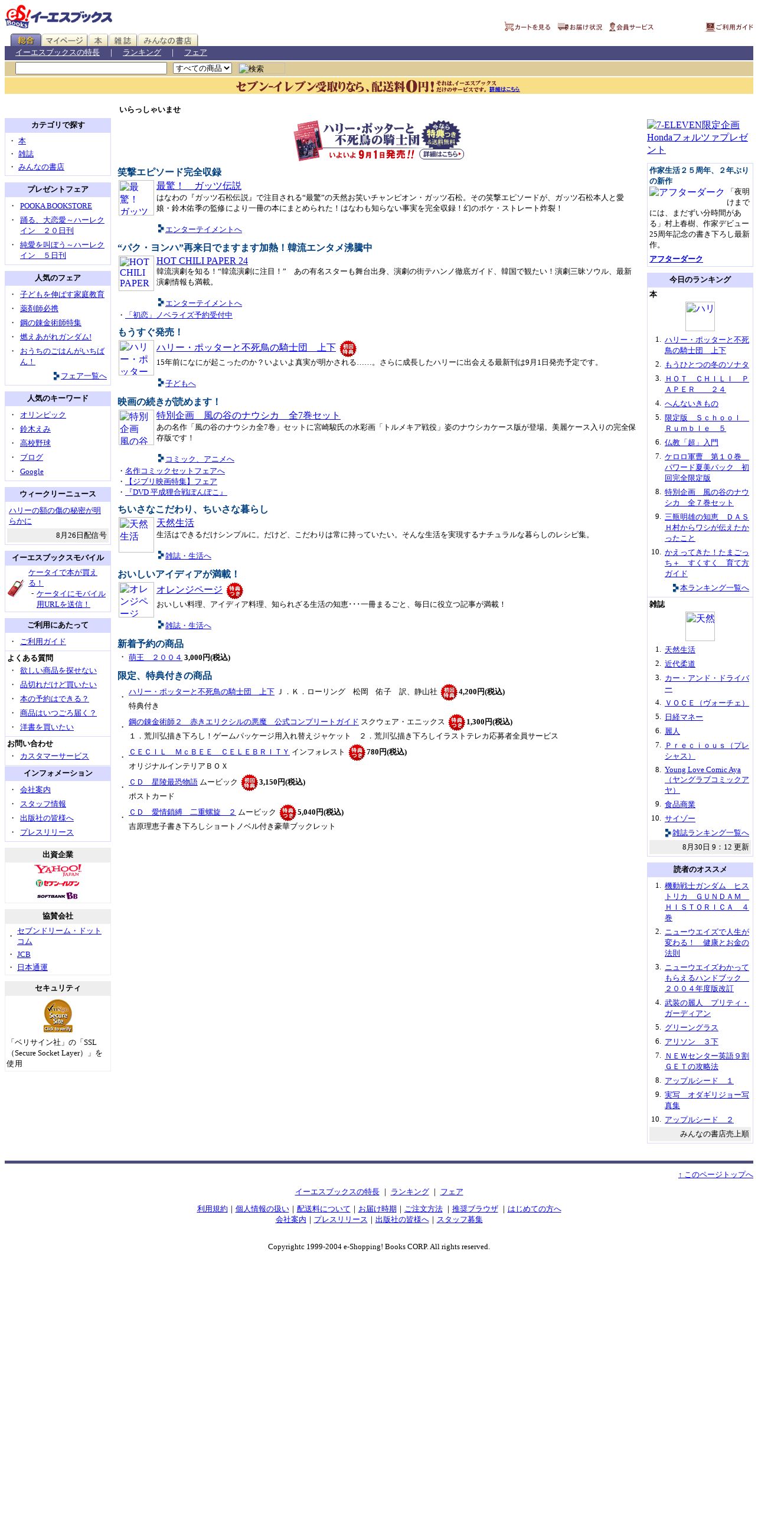Open member services icon (会員サービス)
Image resolution: width=758 pixels, height=1516 pixels.
point(631,27)
